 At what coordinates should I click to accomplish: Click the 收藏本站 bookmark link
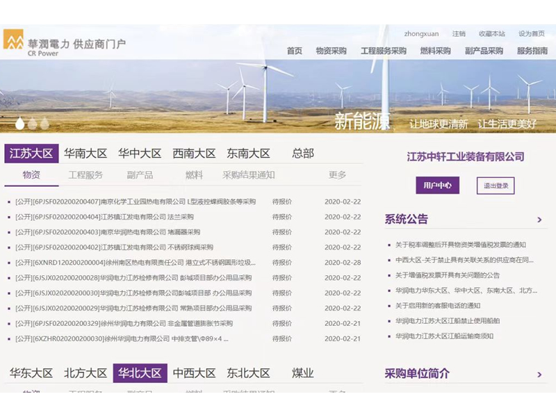pyautogui.click(x=492, y=33)
